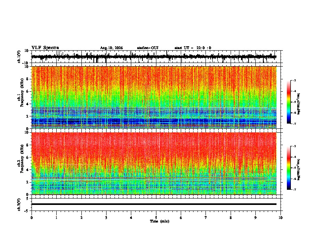Click the time axis tick label '2'
The width and height of the screenshot is (316, 244).
click(81, 218)
